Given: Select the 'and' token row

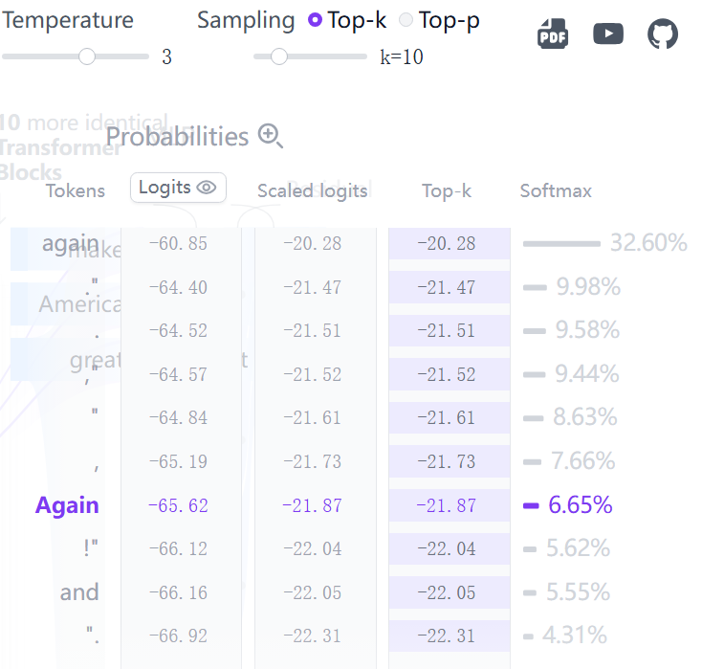Looking at the screenshot, I should tap(79, 592).
